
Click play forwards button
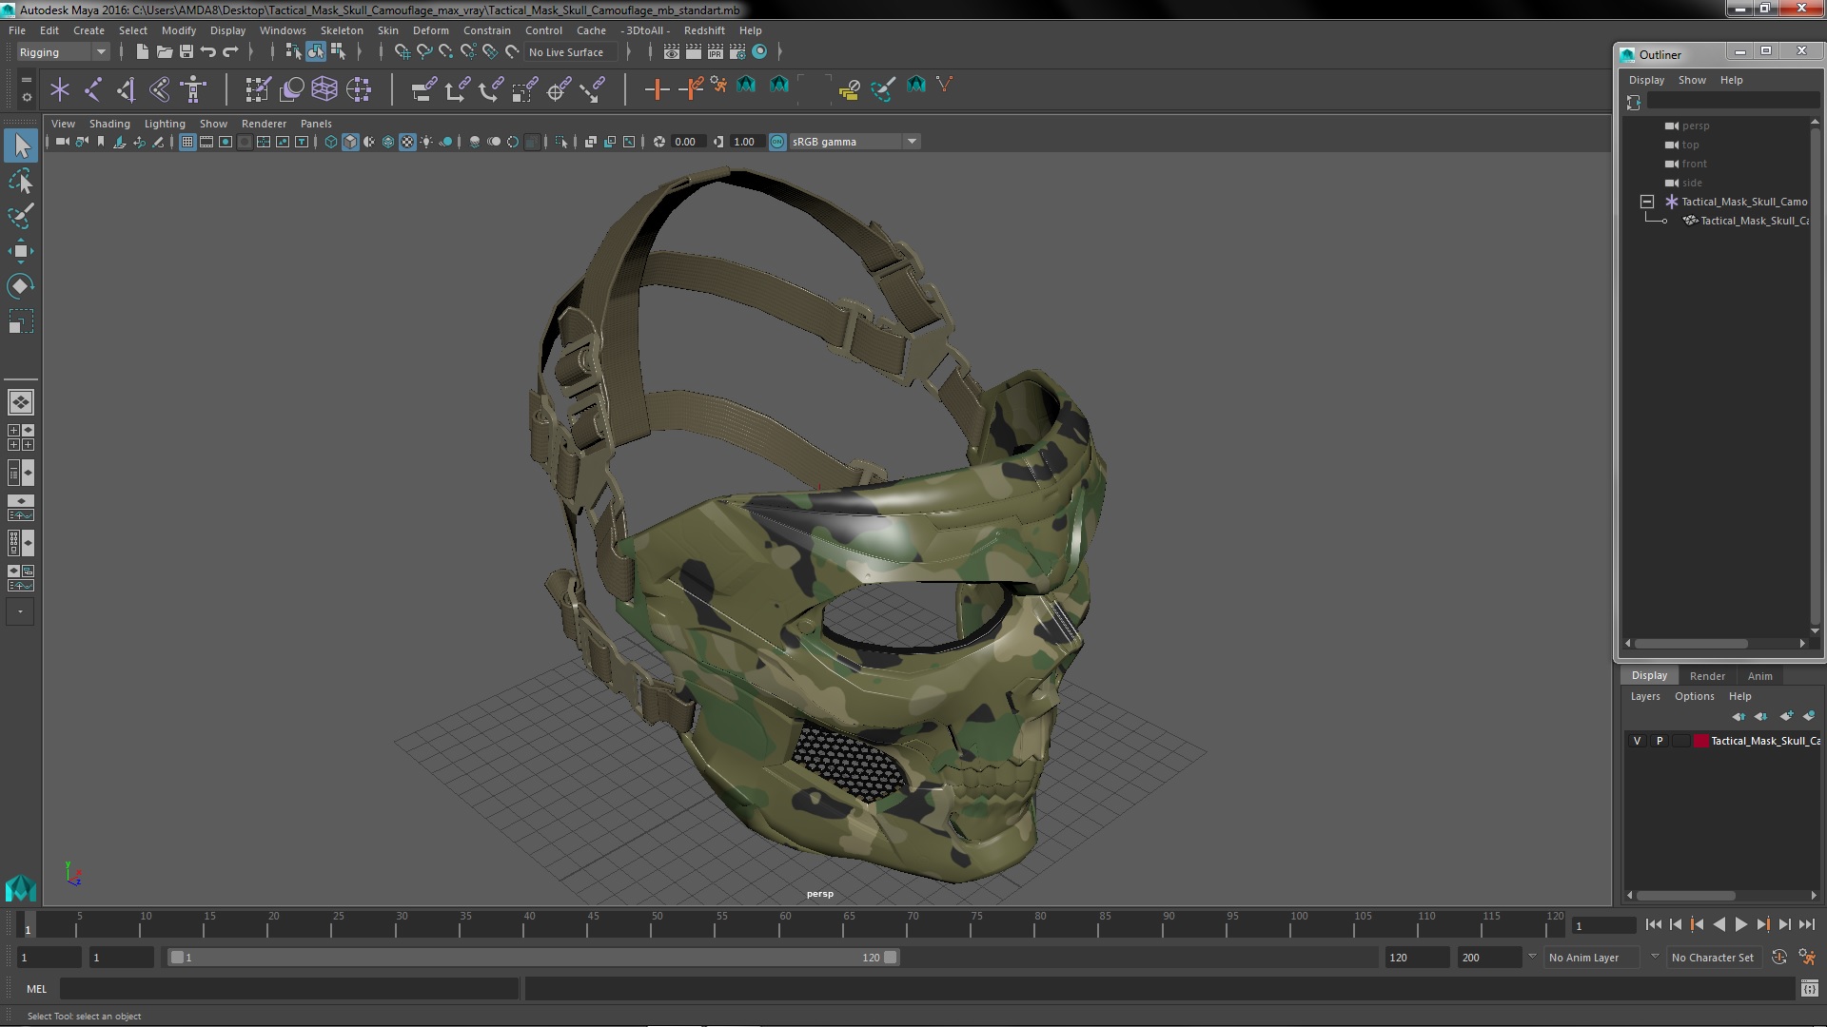point(1740,924)
